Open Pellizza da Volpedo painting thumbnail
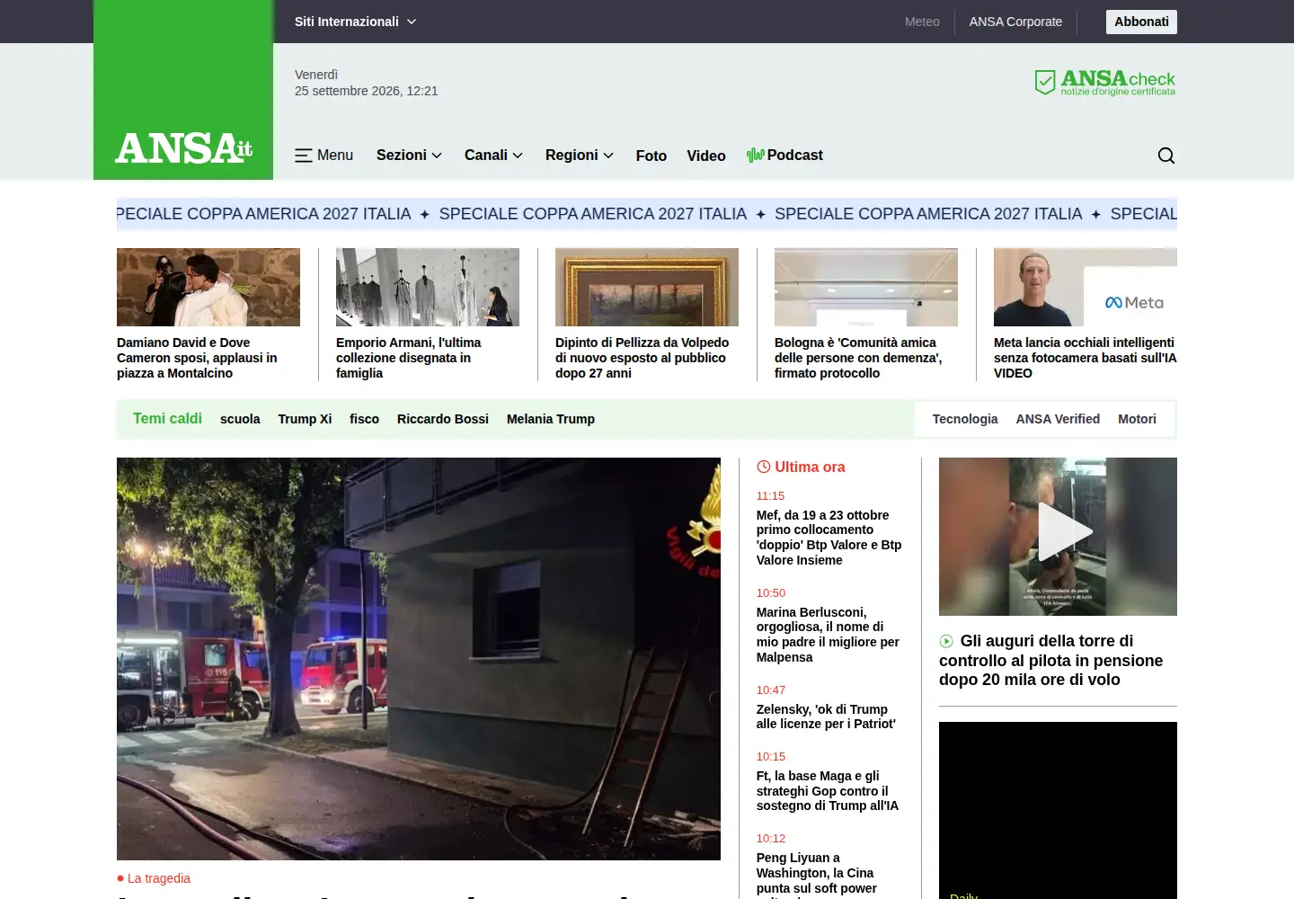1294x899 pixels. point(647,287)
